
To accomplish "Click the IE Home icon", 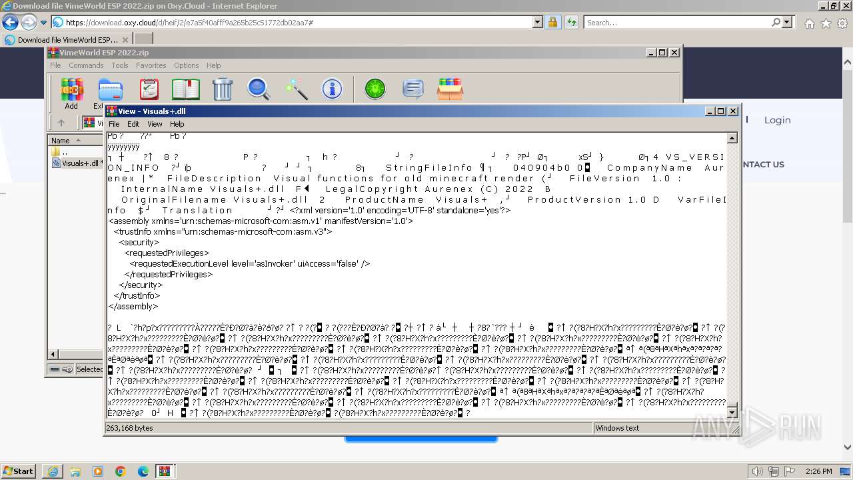I will pyautogui.click(x=809, y=23).
